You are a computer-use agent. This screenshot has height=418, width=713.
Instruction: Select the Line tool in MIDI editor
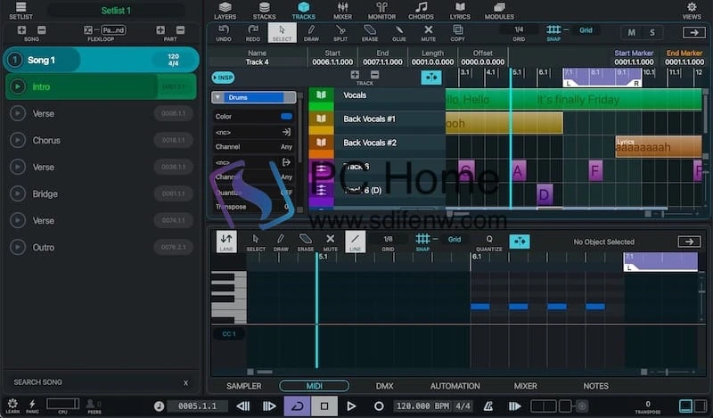pyautogui.click(x=355, y=242)
